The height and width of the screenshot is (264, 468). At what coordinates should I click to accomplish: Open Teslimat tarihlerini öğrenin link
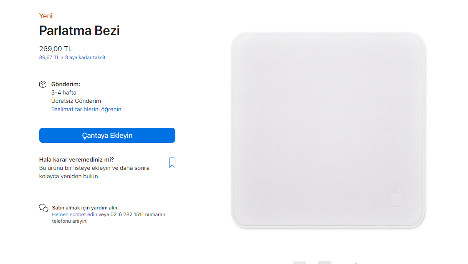click(86, 109)
